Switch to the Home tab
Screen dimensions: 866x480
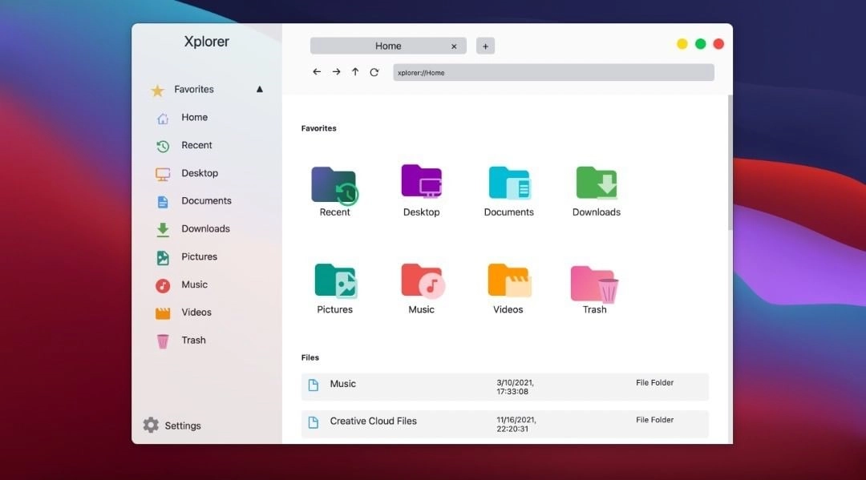pos(388,46)
